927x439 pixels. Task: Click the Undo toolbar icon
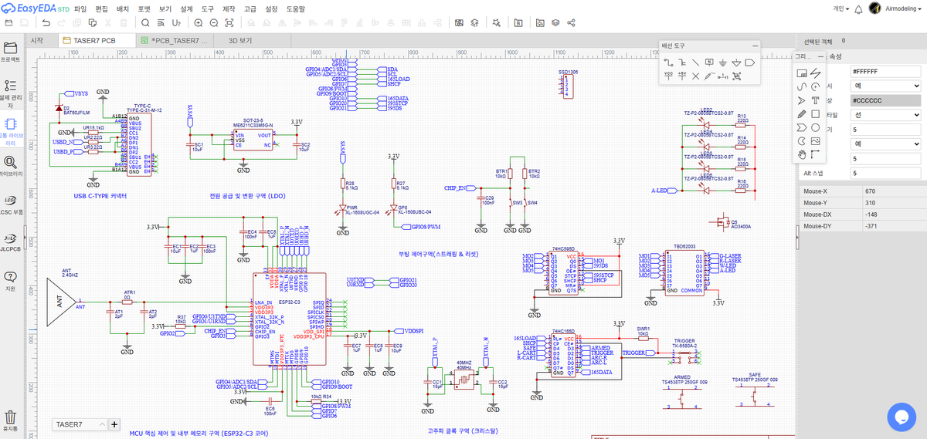(x=46, y=22)
